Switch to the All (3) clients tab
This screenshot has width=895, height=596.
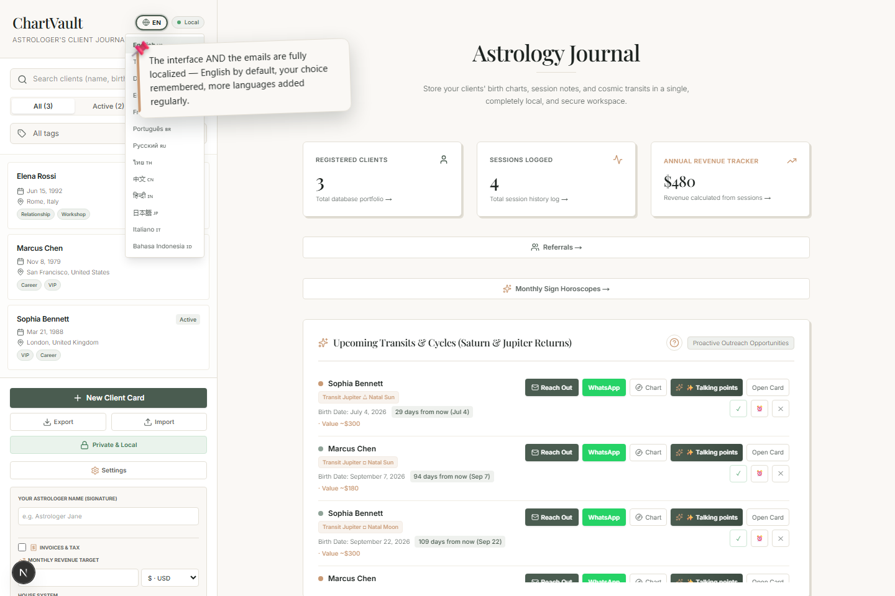44,106
